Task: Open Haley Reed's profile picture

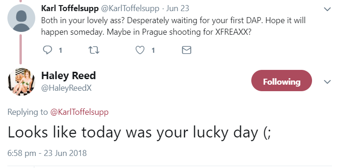Action: (x=21, y=82)
